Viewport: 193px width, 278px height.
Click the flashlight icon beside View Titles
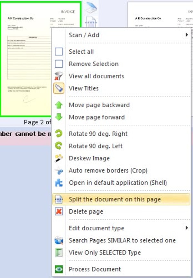[x=59, y=88]
